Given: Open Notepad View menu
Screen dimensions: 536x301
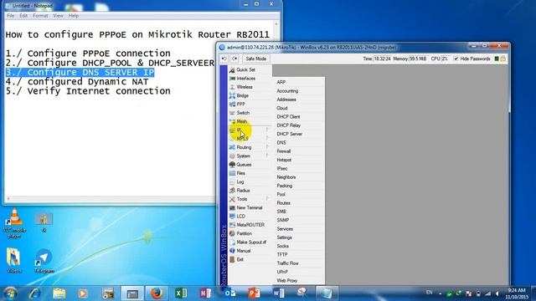Looking at the screenshot, I should point(58,16).
